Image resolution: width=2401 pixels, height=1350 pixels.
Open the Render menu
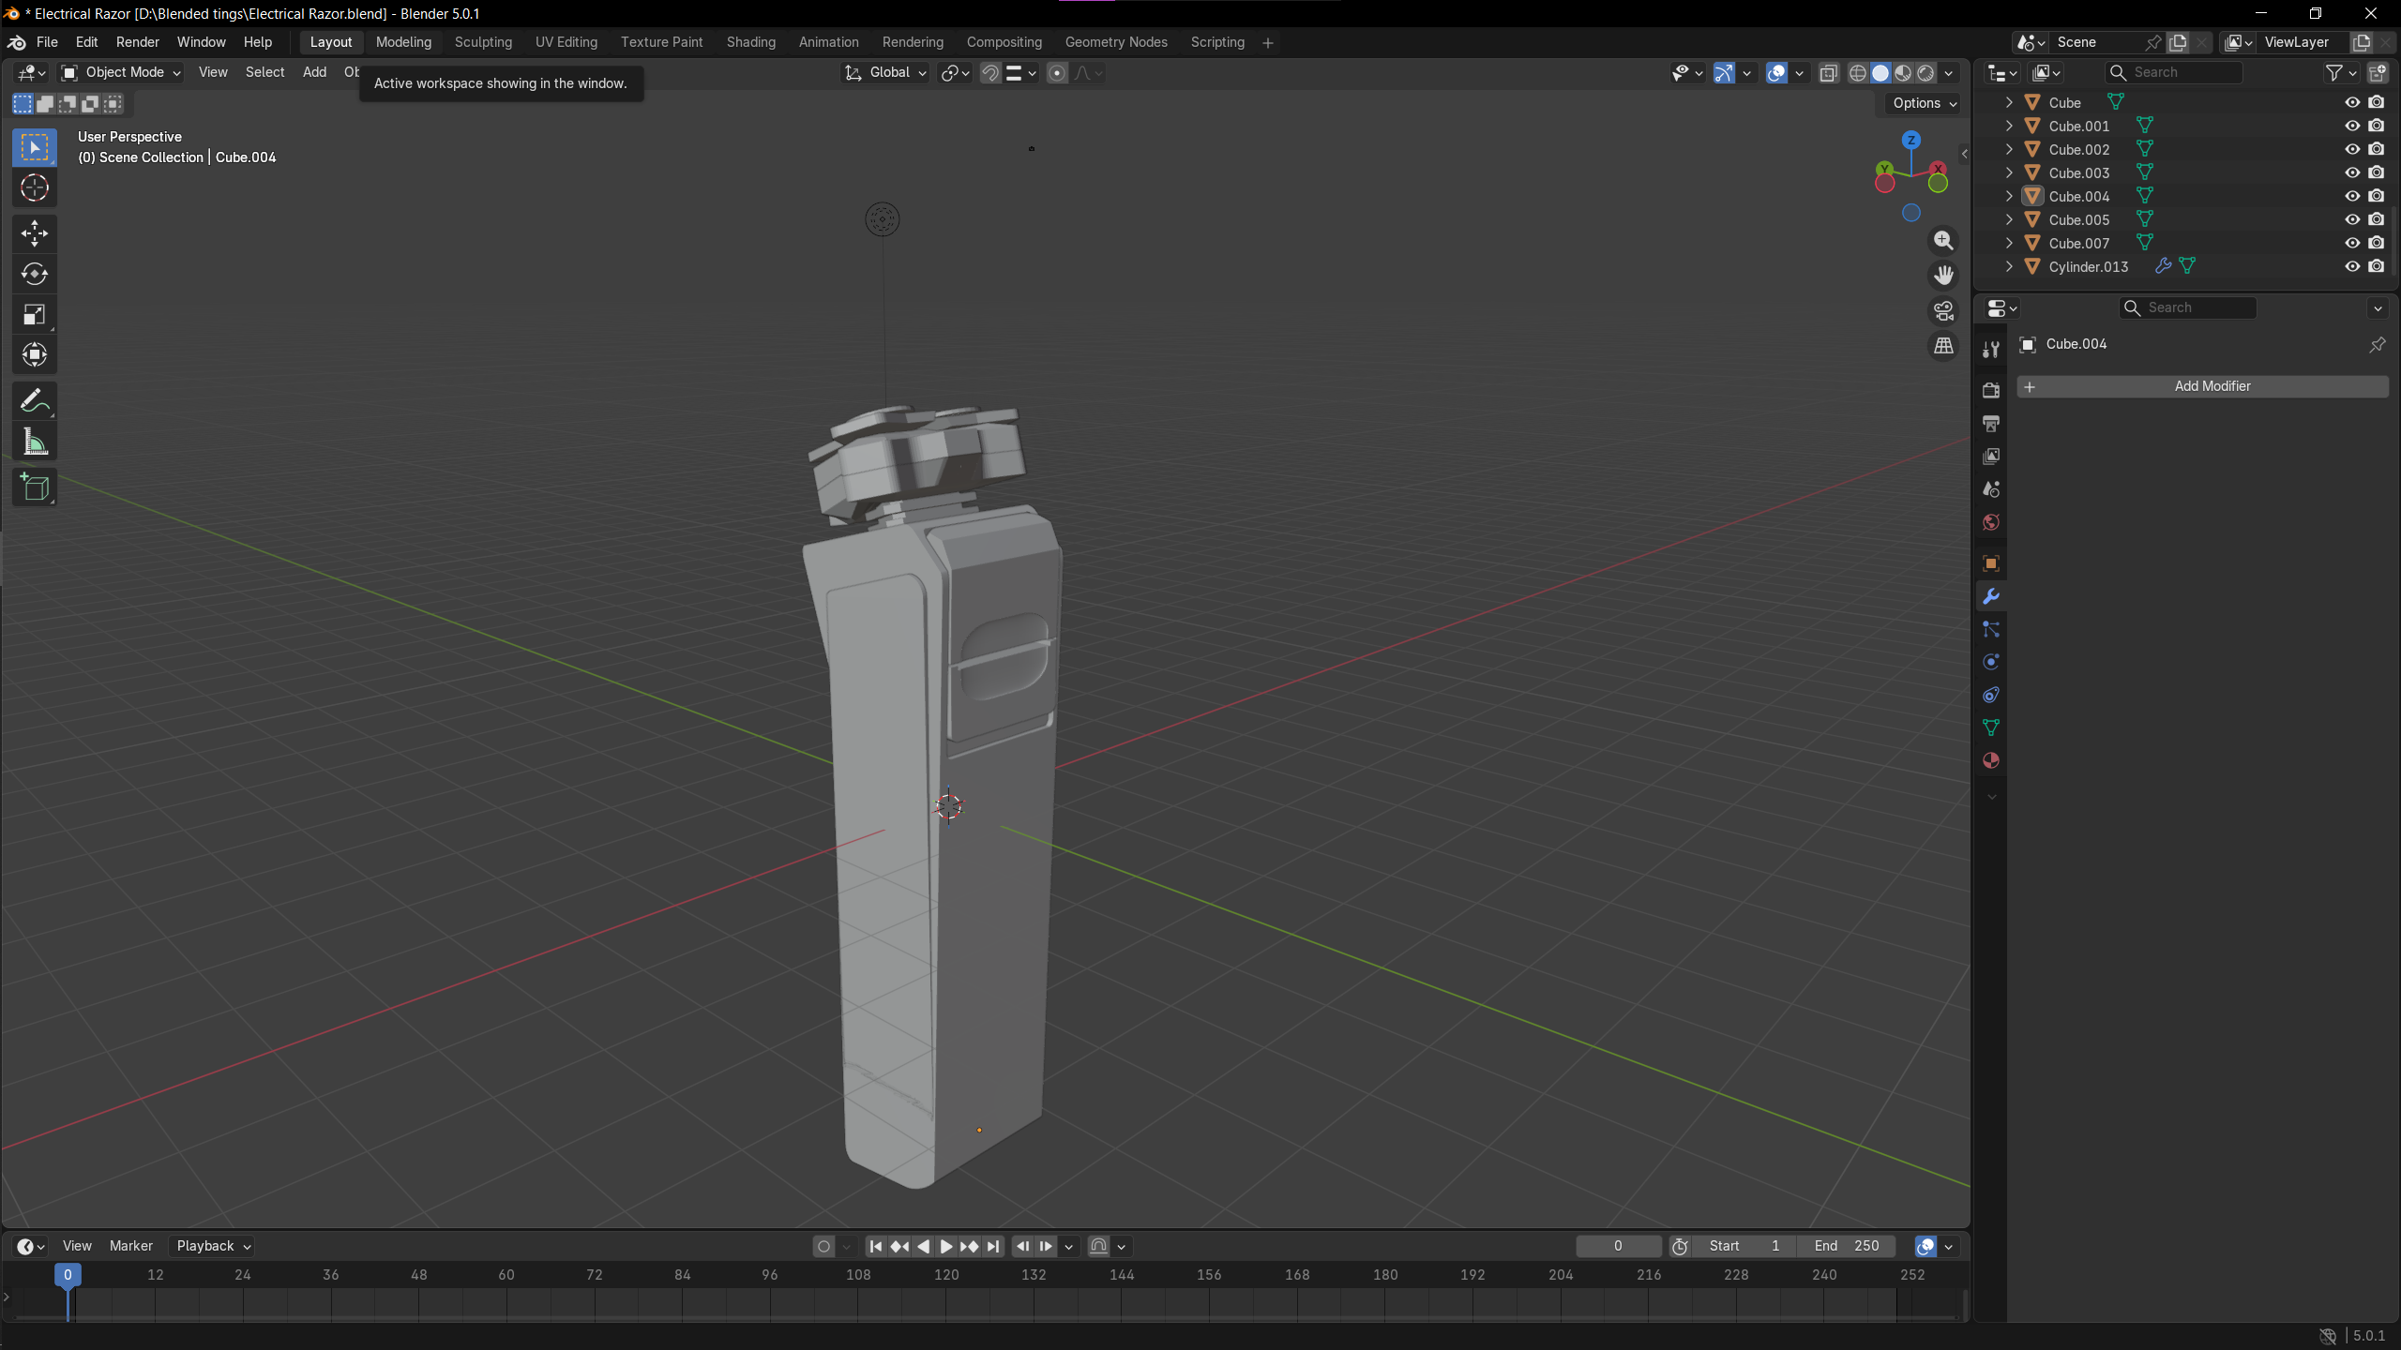pos(137,42)
